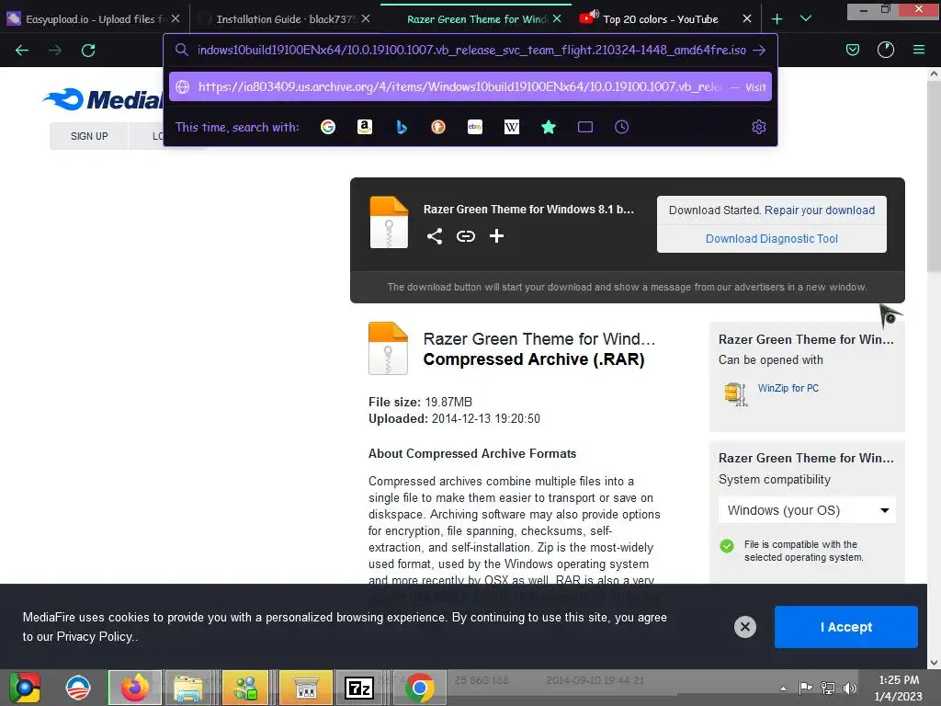Image resolution: width=941 pixels, height=706 pixels.
Task: Search with DuckDuckGo one-off icon
Action: pos(438,127)
